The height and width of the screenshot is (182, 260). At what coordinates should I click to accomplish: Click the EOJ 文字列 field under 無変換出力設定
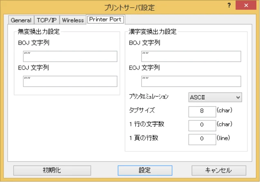(x=70, y=81)
